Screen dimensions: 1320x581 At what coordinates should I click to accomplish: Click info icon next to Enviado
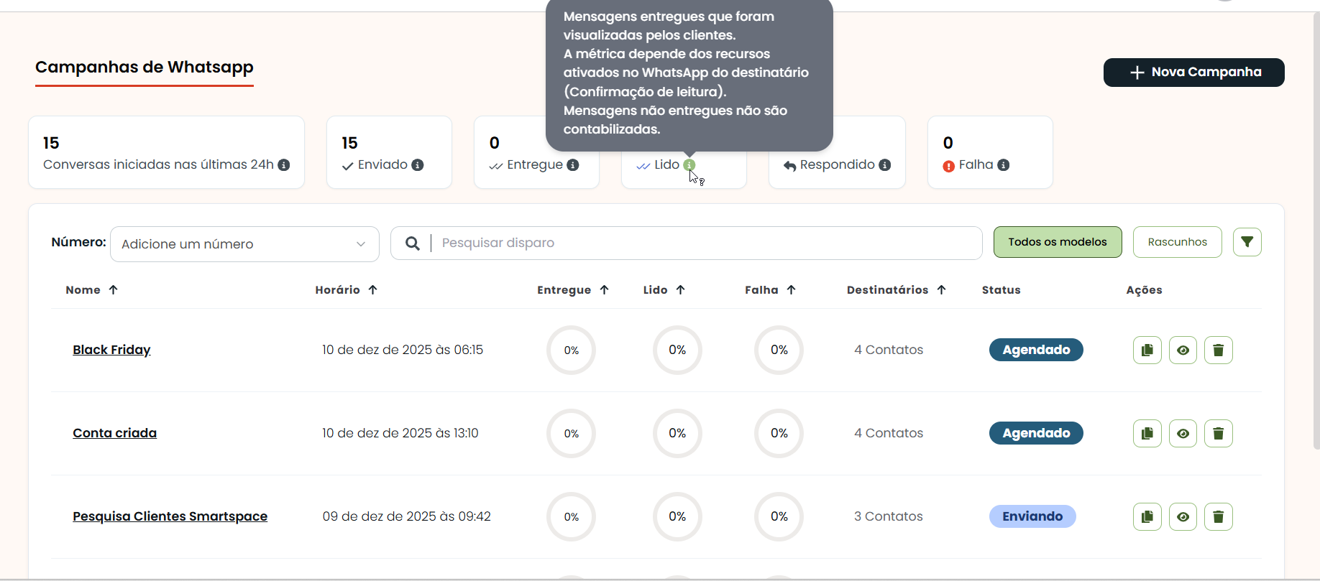tap(417, 165)
